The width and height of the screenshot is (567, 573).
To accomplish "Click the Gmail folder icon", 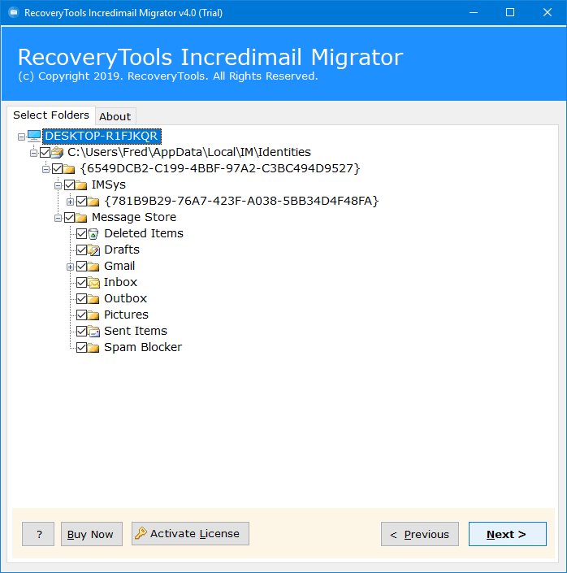I will (93, 266).
